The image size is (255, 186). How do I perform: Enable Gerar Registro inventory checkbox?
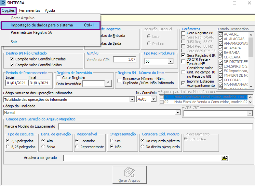(59, 78)
